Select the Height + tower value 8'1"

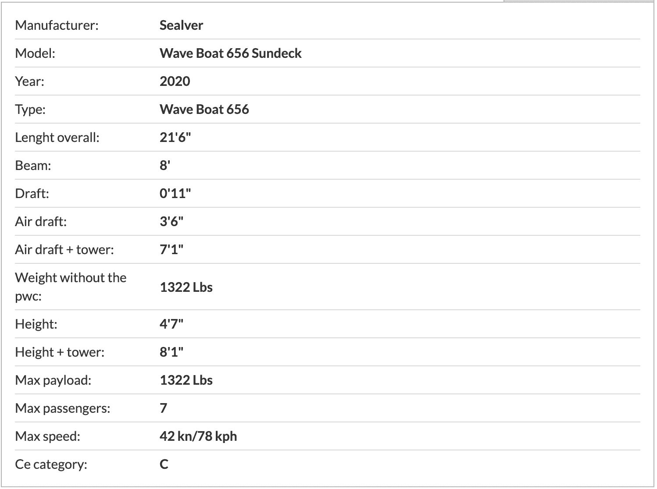click(171, 352)
